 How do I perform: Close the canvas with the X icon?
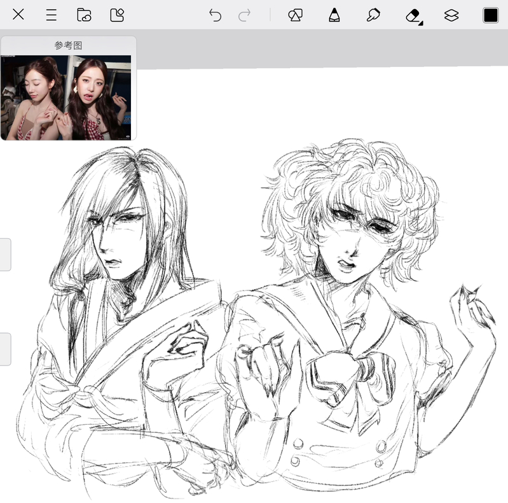18,15
